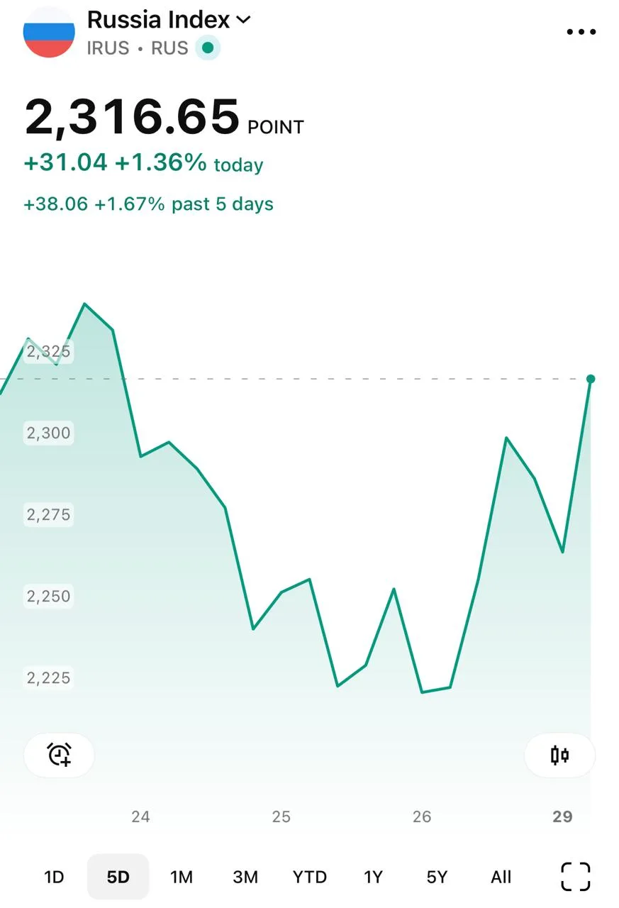Select the 5D time range

tap(118, 877)
